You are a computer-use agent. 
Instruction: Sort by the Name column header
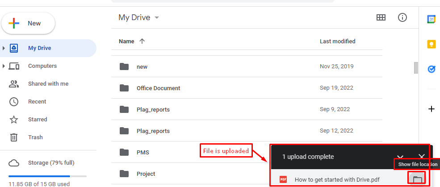(126, 41)
